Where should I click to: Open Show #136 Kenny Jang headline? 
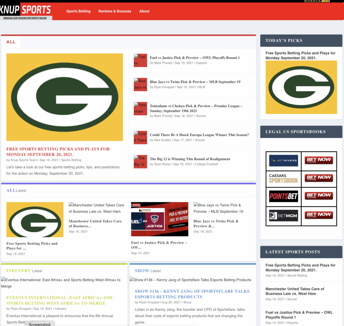click(x=192, y=294)
